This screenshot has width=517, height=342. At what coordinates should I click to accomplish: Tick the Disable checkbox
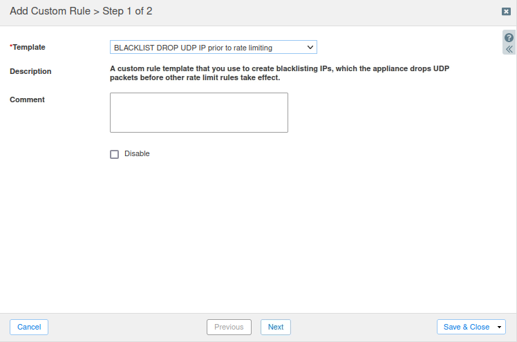[x=115, y=154]
